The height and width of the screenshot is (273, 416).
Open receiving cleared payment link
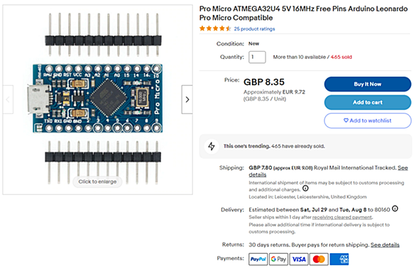(x=342, y=218)
